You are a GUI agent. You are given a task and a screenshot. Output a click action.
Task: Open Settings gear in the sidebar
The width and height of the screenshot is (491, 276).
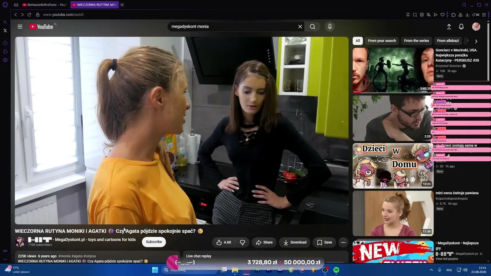(x=5, y=60)
